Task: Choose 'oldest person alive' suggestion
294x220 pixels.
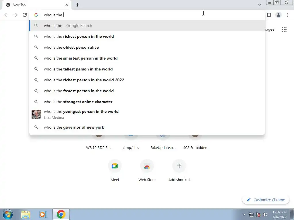Action: pyautogui.click(x=147, y=47)
